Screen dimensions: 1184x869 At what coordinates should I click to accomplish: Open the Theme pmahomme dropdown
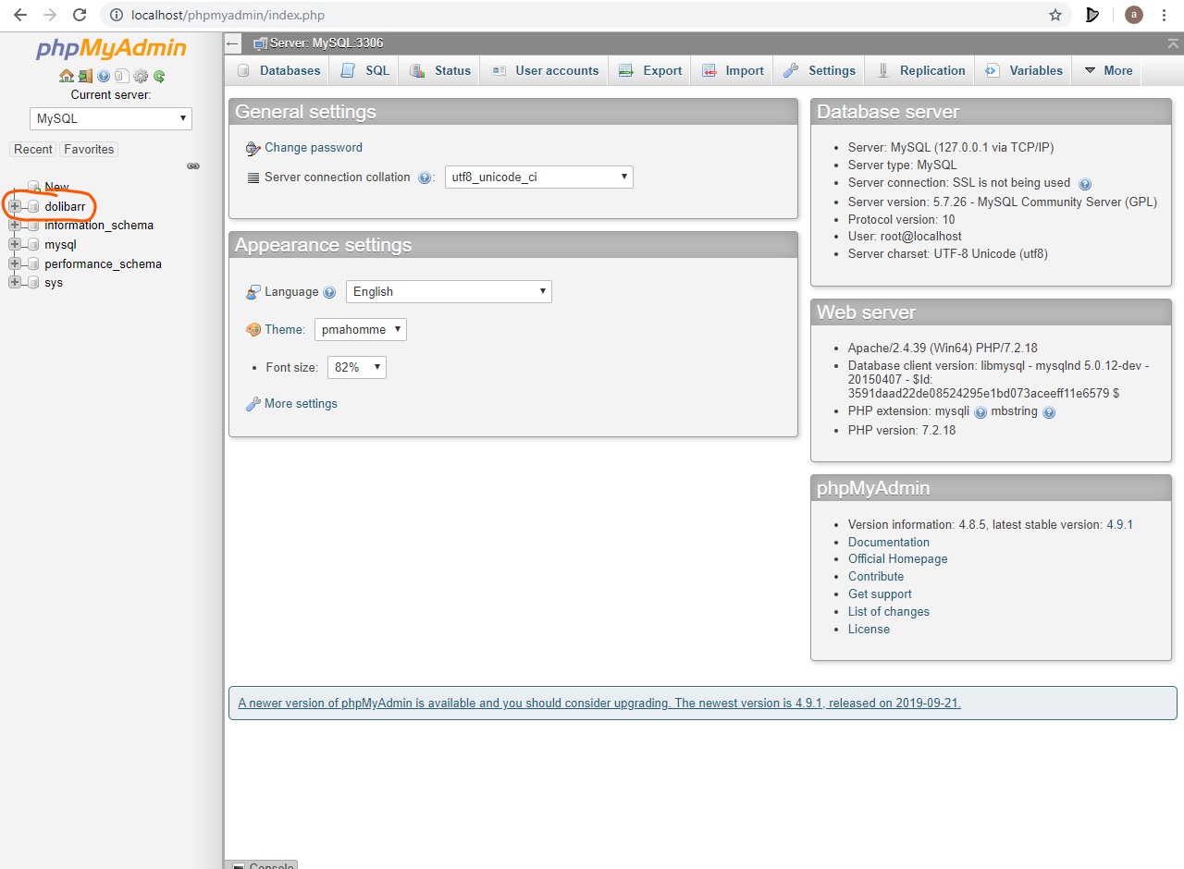[360, 329]
